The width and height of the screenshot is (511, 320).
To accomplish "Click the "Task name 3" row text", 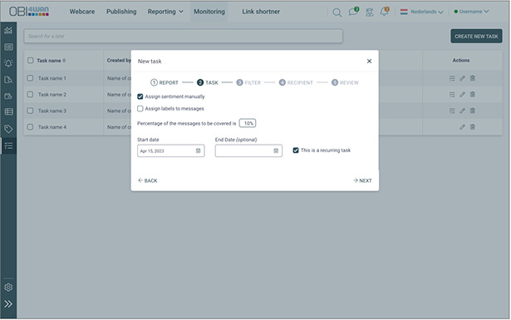I will click(x=52, y=111).
